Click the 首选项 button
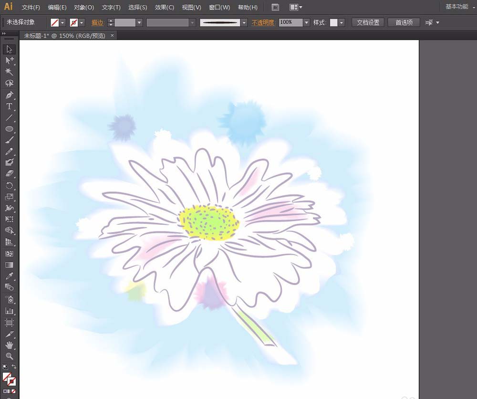The image size is (477, 399). click(x=404, y=22)
